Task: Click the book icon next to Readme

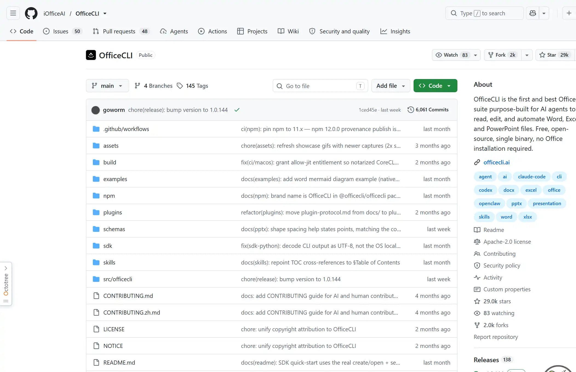Action: pos(477,230)
